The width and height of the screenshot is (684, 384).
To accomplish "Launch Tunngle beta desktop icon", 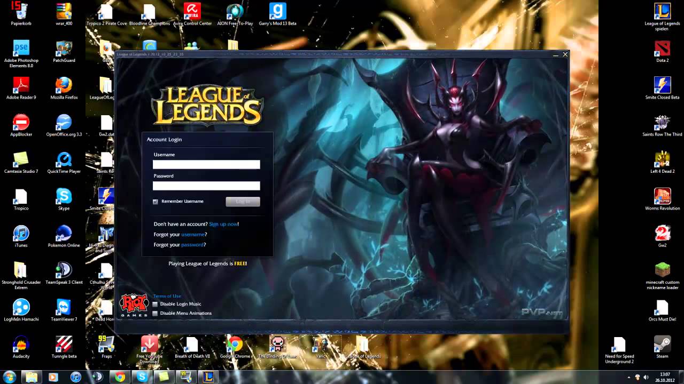I will [64, 347].
